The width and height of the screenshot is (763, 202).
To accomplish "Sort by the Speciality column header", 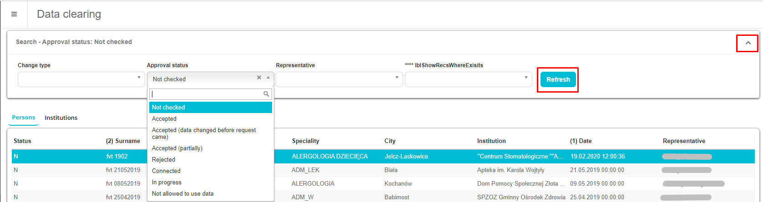I will 305,141.
